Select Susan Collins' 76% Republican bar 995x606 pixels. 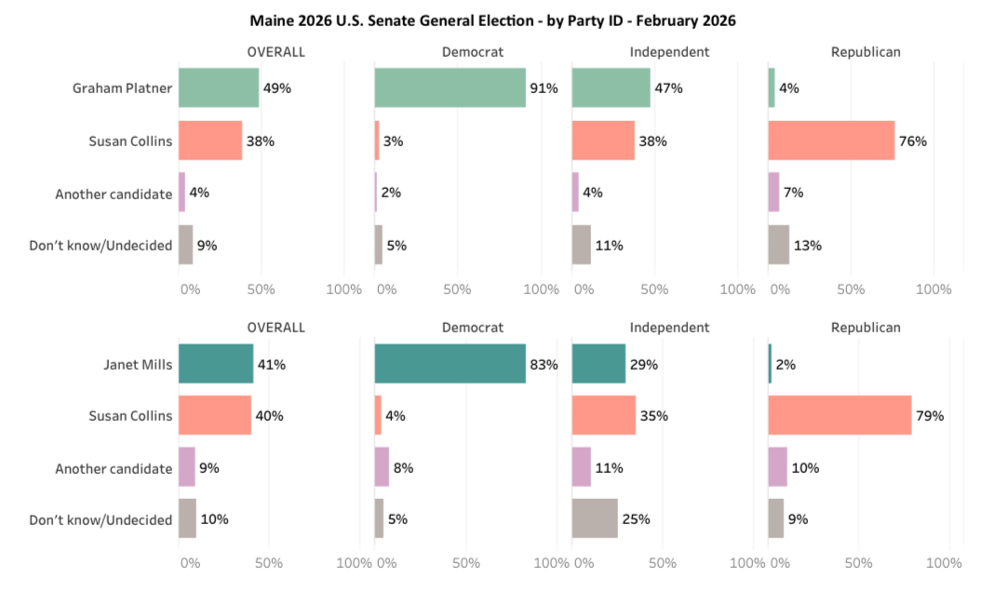point(830,141)
